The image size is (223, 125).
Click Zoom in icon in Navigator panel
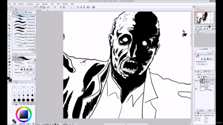point(207,26)
